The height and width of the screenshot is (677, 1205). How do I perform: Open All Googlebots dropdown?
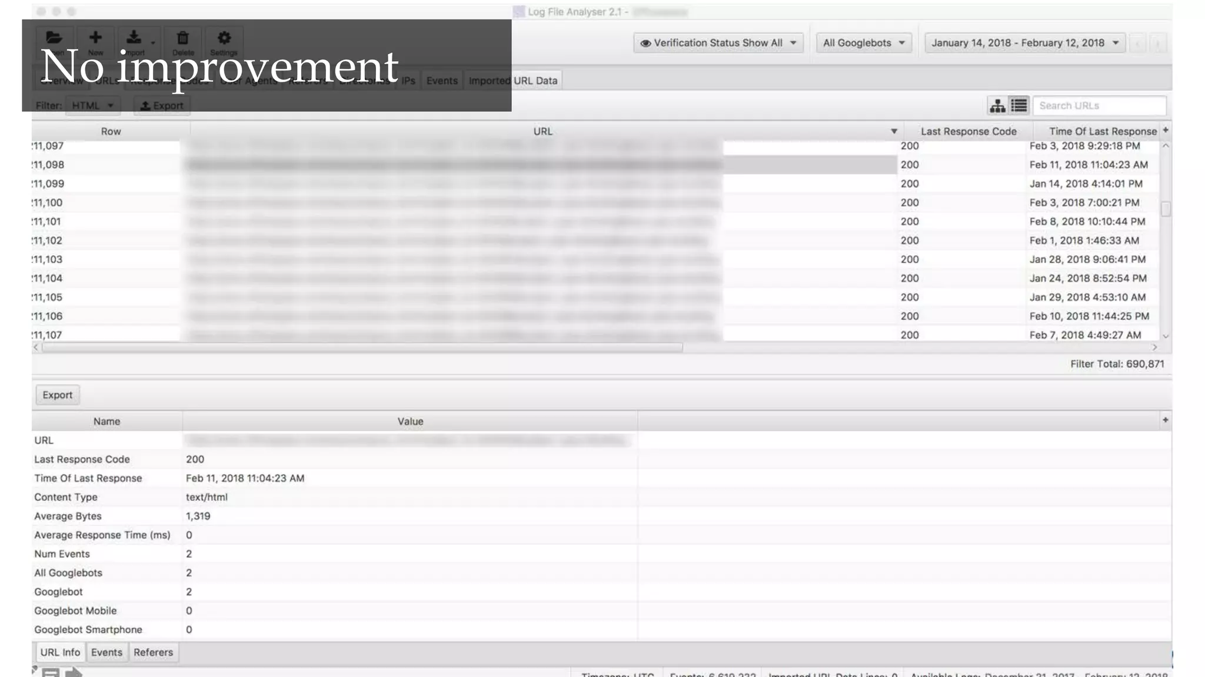(863, 43)
